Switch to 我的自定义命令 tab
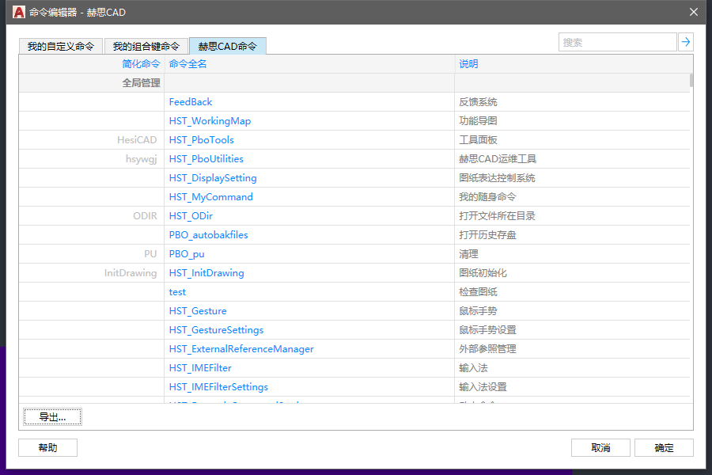The height and width of the screenshot is (475, 712). (61, 47)
